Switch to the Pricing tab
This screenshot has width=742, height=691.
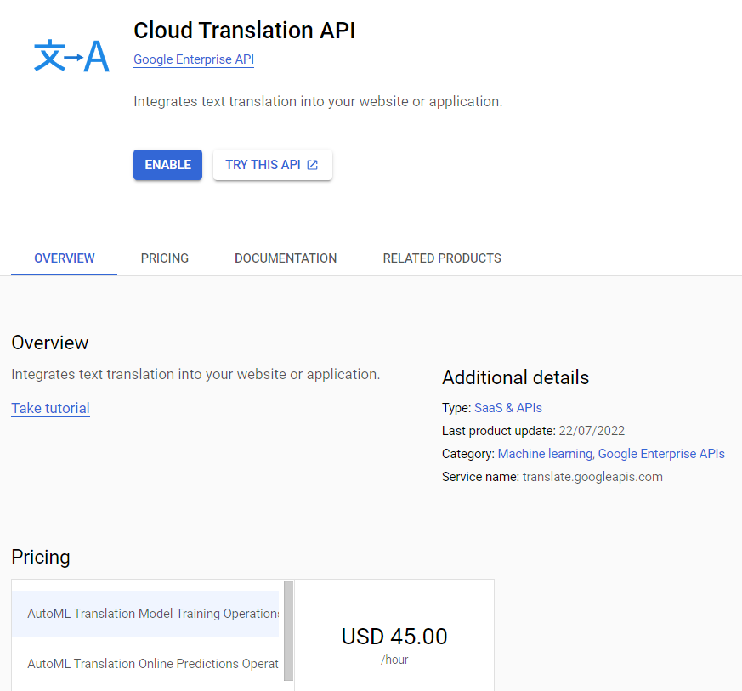165,258
